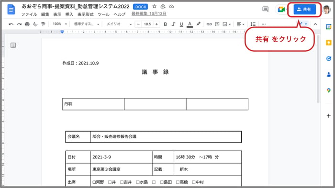Viewport: 335px width, 188px height.
Task: Open the 表示 menu
Action: click(57, 14)
